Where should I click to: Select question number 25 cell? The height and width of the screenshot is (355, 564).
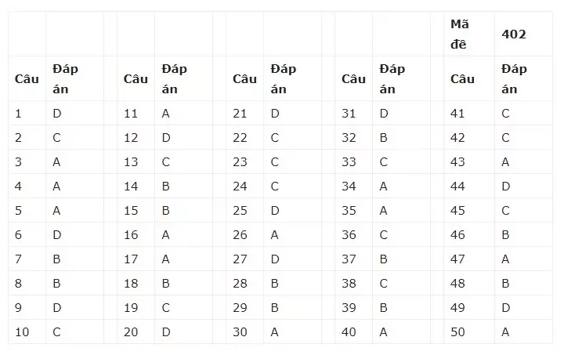click(244, 210)
